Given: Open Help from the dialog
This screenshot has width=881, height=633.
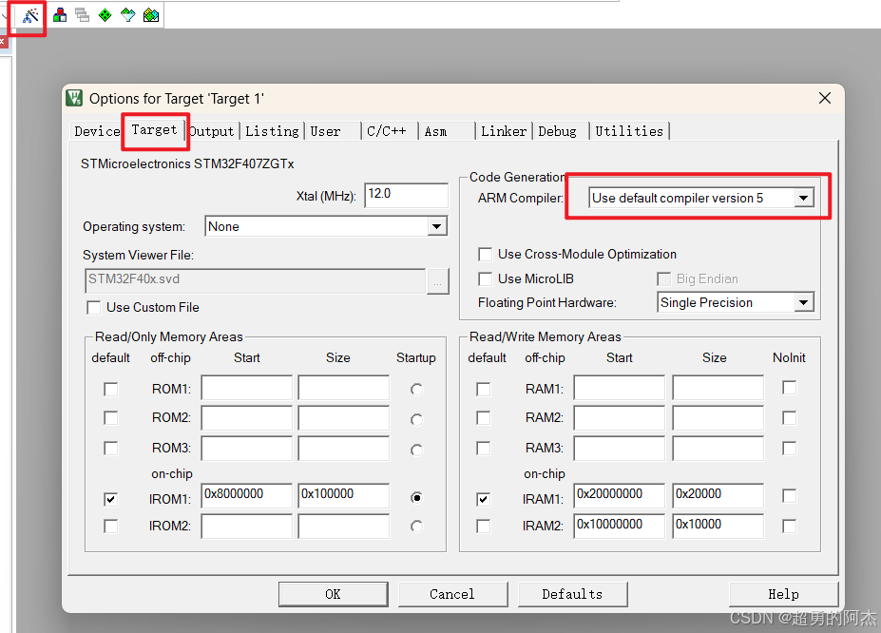Looking at the screenshot, I should 784,594.
